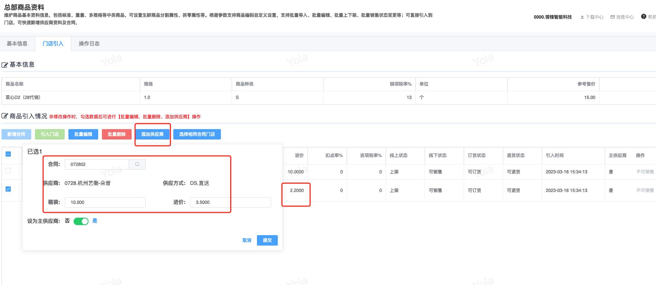Submit the dialog with 提交 button

click(267, 240)
